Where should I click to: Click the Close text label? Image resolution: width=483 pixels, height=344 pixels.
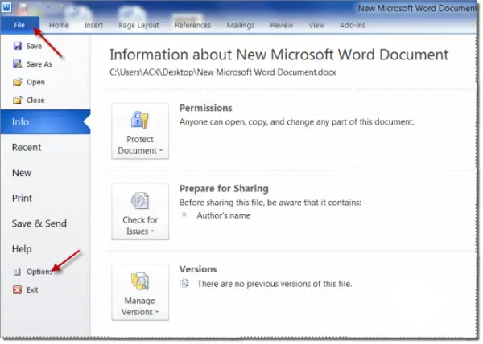click(x=35, y=100)
